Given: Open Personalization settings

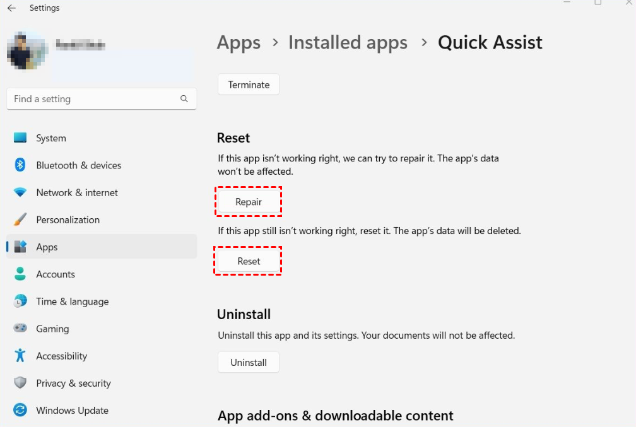Looking at the screenshot, I should click(x=102, y=219).
